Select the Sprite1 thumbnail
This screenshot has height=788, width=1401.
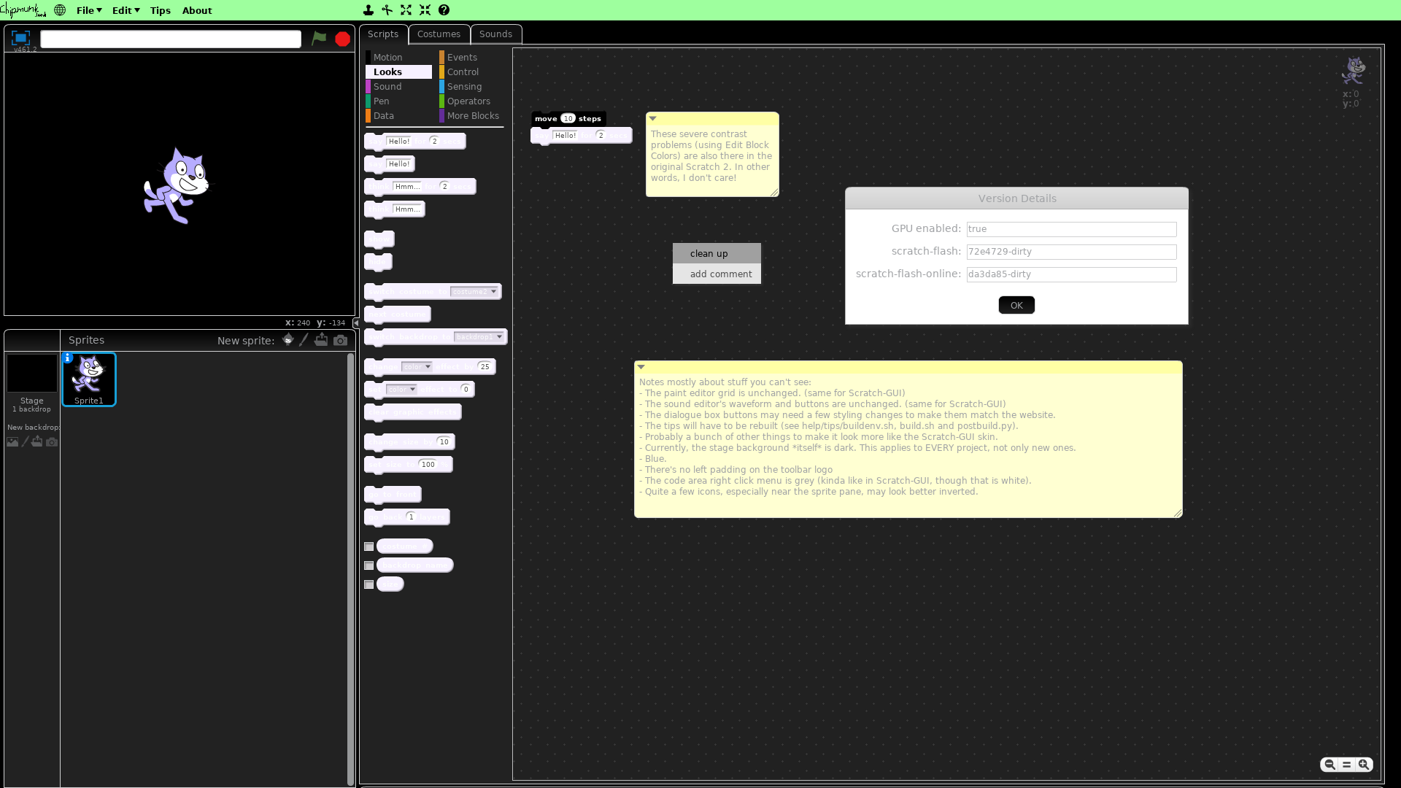pyautogui.click(x=89, y=379)
